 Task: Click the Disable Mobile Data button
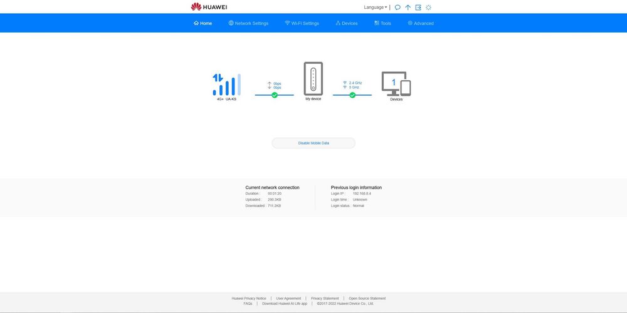[x=313, y=143]
